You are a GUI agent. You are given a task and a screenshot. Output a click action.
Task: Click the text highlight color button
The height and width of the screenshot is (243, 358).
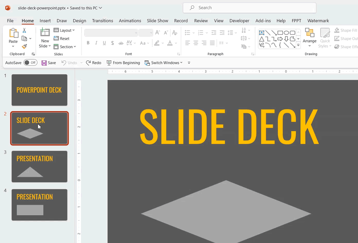click(157, 43)
